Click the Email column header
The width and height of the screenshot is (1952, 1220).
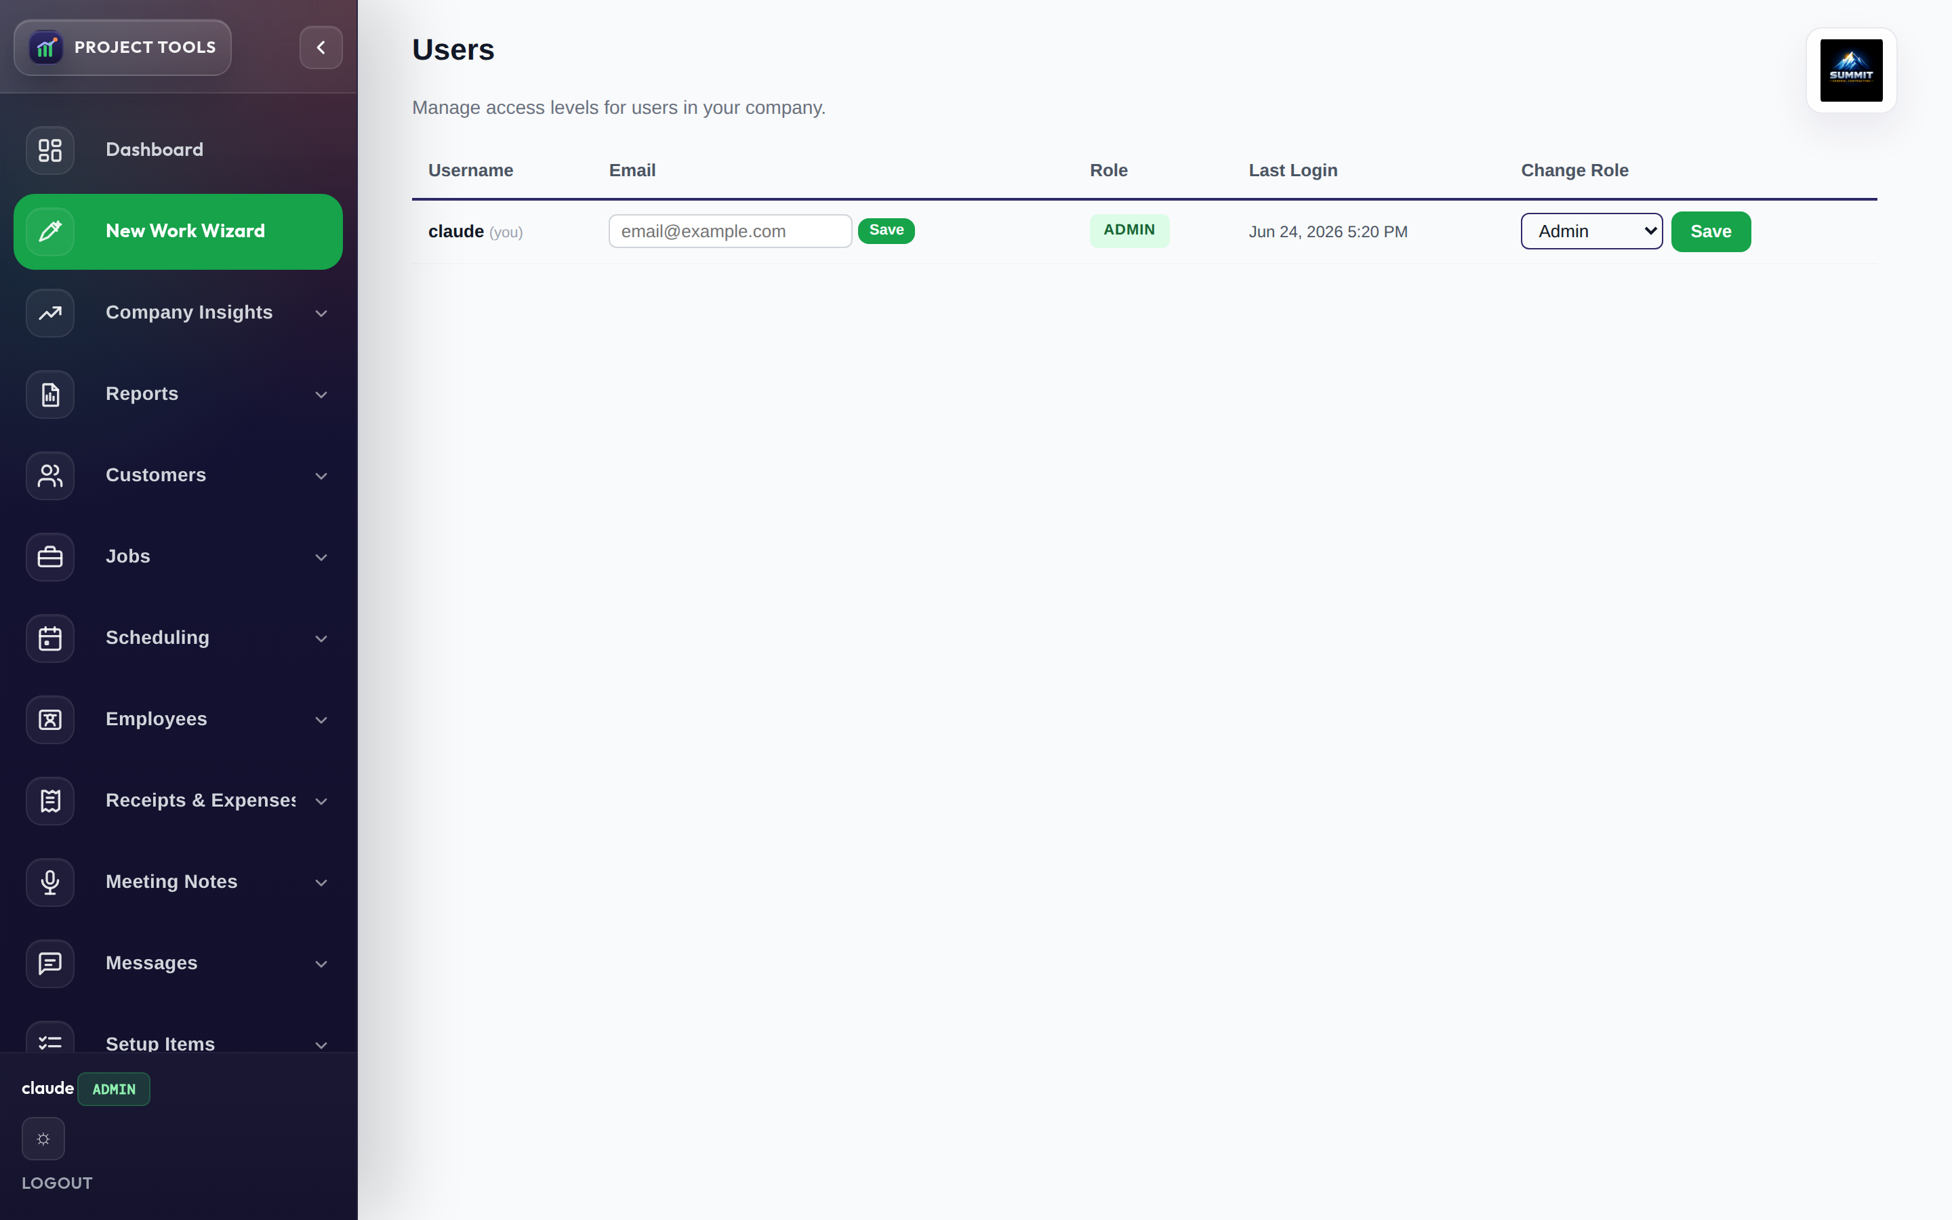(632, 170)
